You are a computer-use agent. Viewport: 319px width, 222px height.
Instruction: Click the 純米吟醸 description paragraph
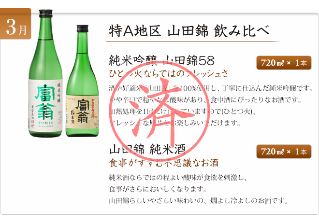211,105
